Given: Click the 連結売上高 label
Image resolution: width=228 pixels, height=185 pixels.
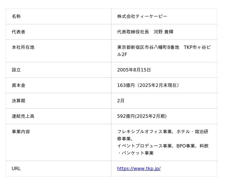Looking at the screenshot, I should click(x=23, y=116).
